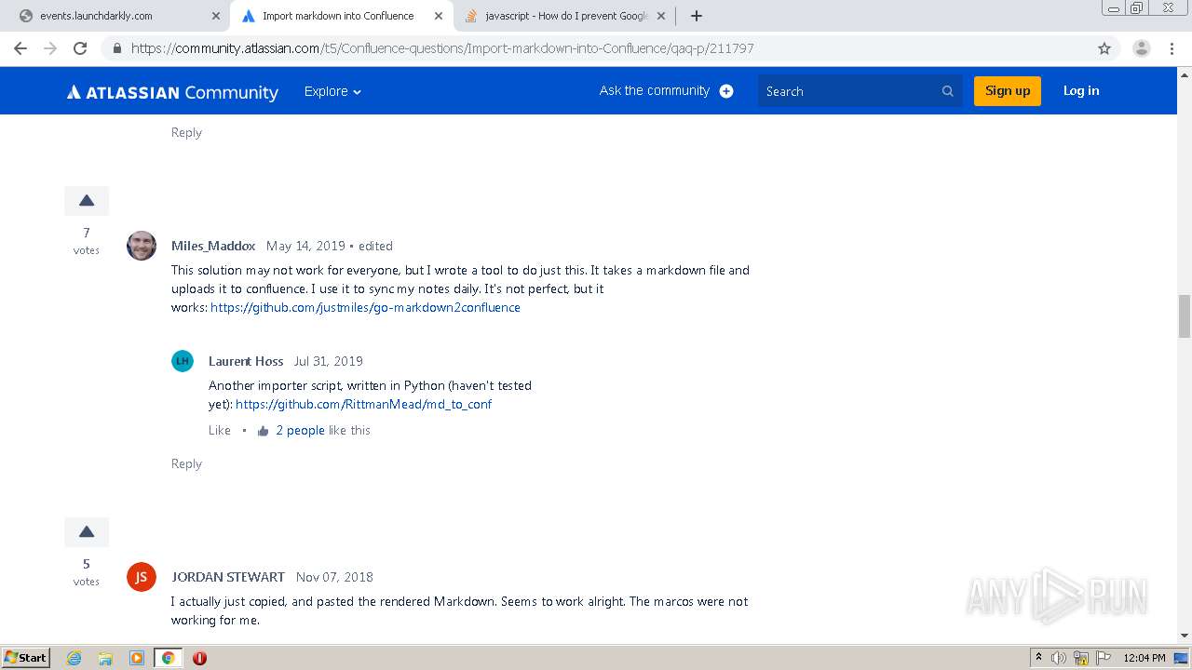Viewport: 1192px width, 670px height.
Task: Open the Chrome profile avatar icon
Action: tap(1141, 48)
